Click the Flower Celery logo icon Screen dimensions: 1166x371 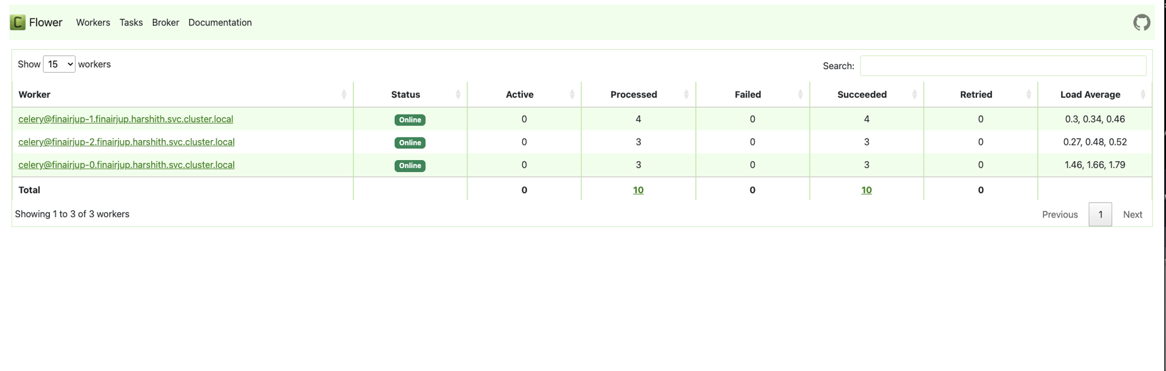pyautogui.click(x=18, y=22)
